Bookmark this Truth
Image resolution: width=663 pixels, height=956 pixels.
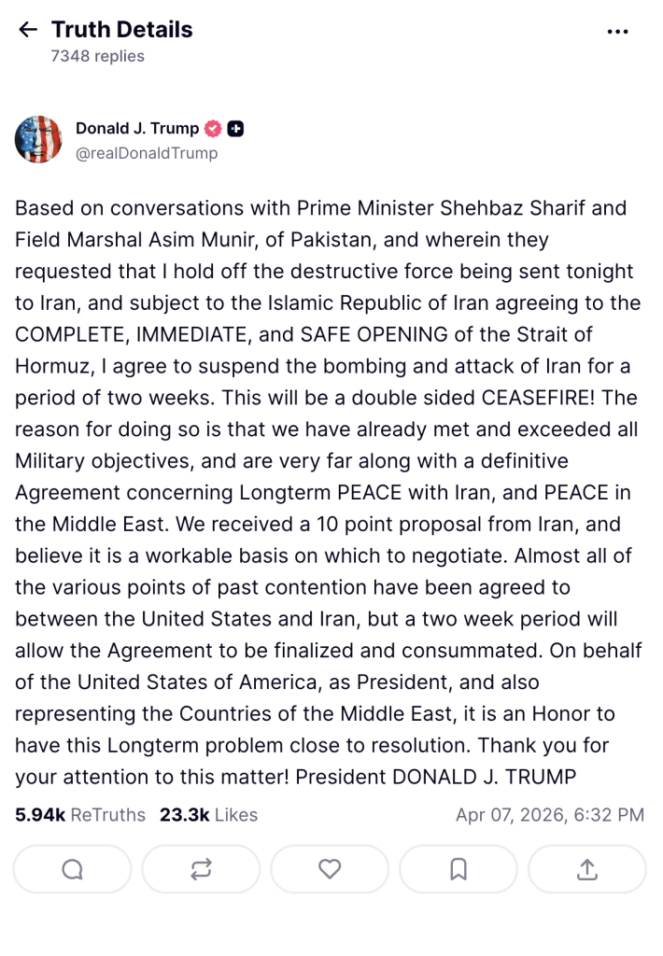point(458,869)
